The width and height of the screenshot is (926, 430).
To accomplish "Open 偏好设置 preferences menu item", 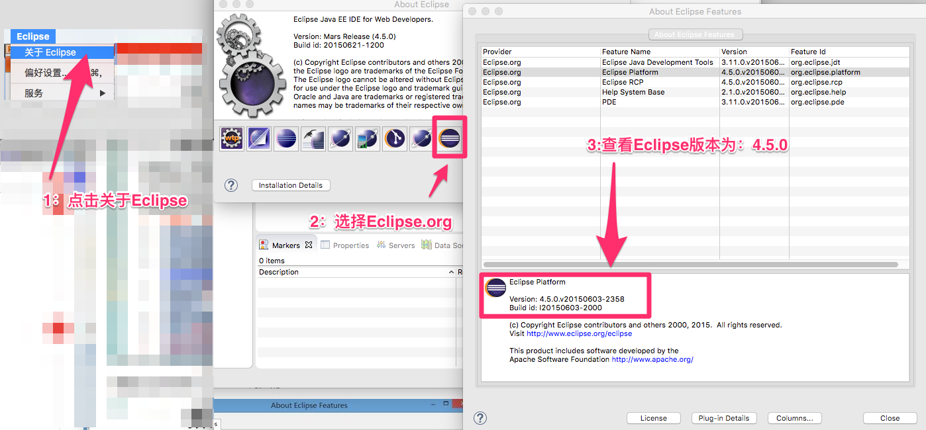I will point(63,73).
